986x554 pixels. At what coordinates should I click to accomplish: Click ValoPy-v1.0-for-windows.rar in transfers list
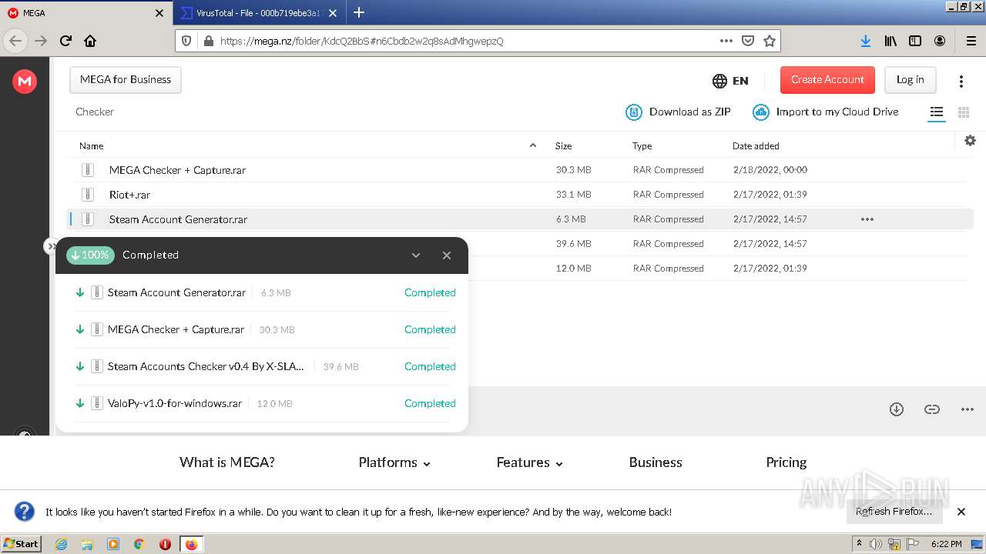tap(174, 404)
